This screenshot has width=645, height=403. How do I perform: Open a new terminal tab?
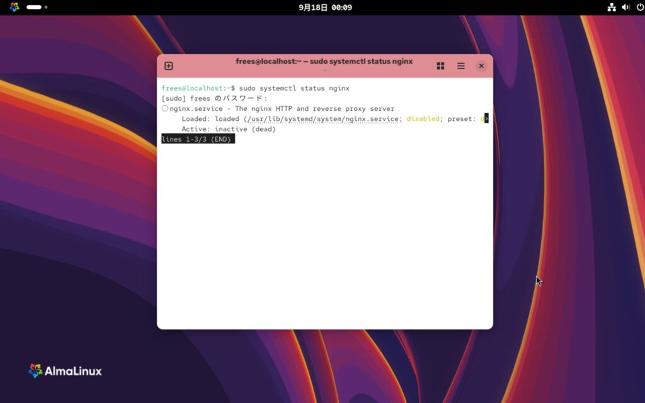pyautogui.click(x=169, y=66)
